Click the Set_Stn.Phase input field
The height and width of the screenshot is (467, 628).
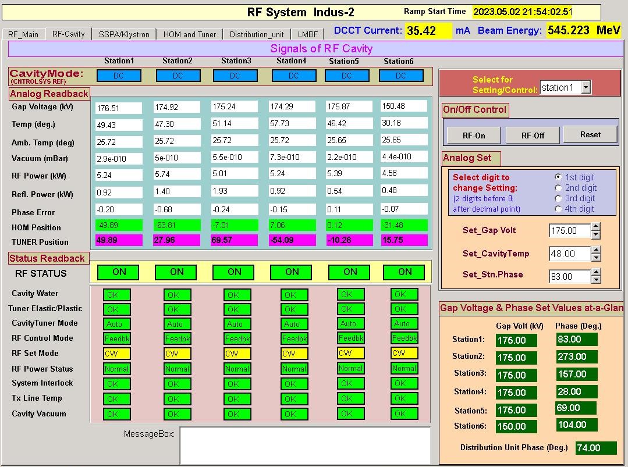570,276
